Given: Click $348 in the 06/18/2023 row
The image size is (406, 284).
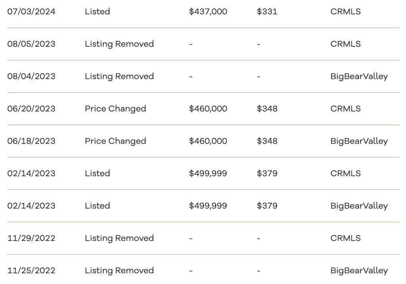Looking at the screenshot, I should click(267, 141).
